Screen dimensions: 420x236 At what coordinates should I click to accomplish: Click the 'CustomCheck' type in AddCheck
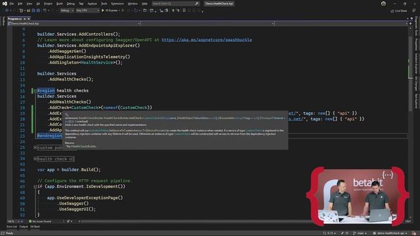point(85,108)
